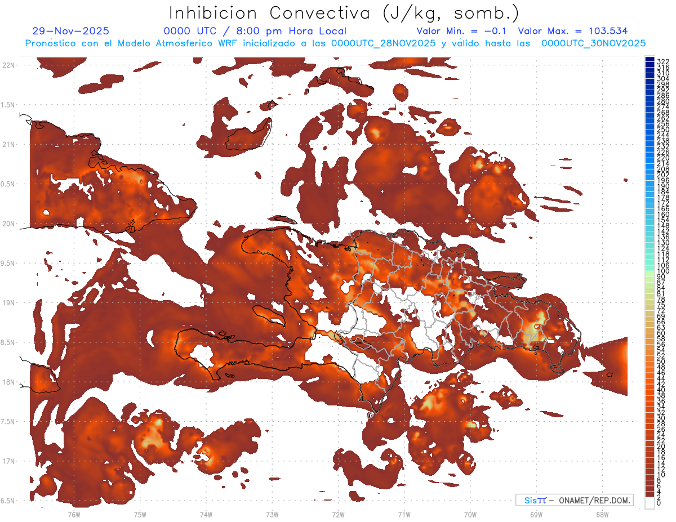Screen dimensions: 676x522
Task: Click the white 0 legend swatch
Action: 650,503
